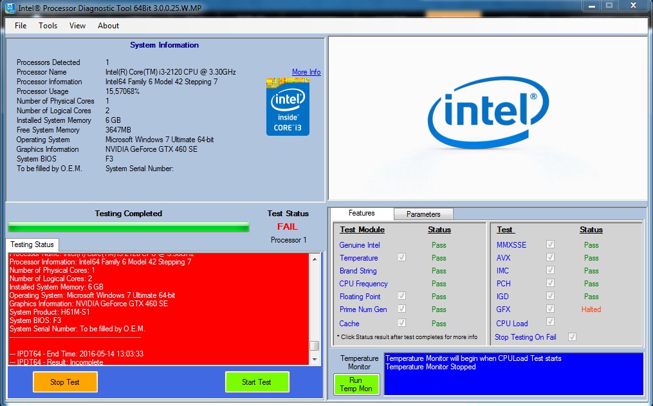Click the Testing Completed label
The width and height of the screenshot is (653, 406).
(128, 213)
